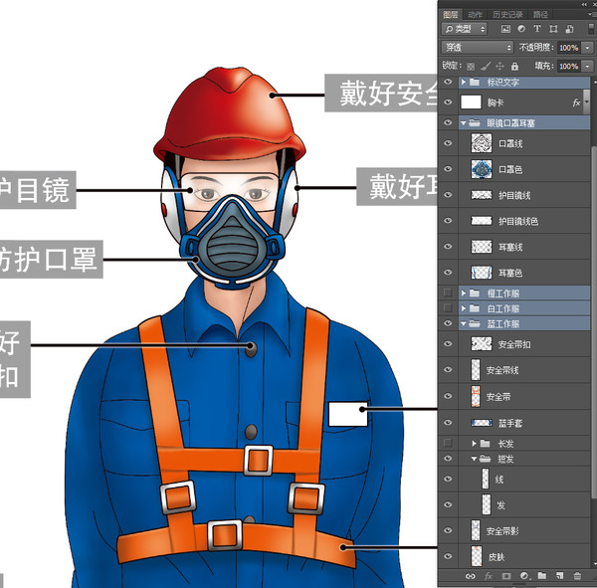Click the fx badge on 胸卡 layer
Image resolution: width=597 pixels, height=588 pixels.
point(576,102)
